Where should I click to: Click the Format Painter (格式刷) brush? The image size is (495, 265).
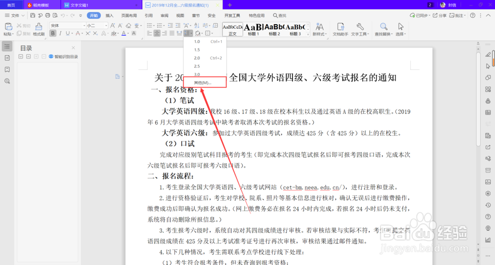[39, 29]
